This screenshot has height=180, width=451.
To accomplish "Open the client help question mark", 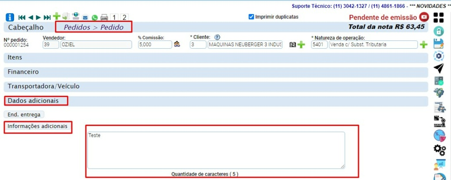I will (x=217, y=37).
